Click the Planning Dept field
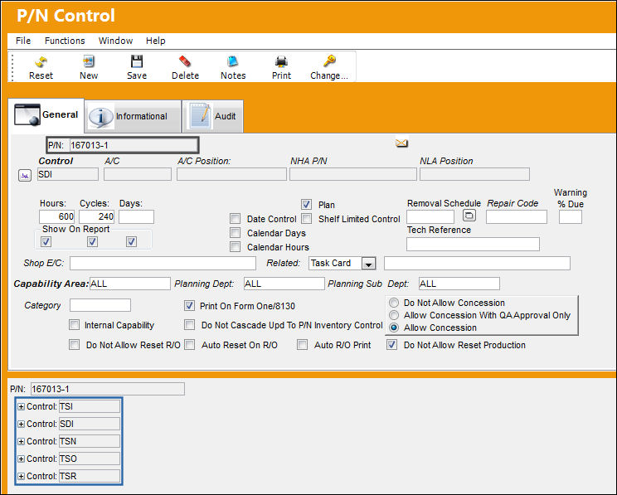The width and height of the screenshot is (617, 495). (284, 284)
